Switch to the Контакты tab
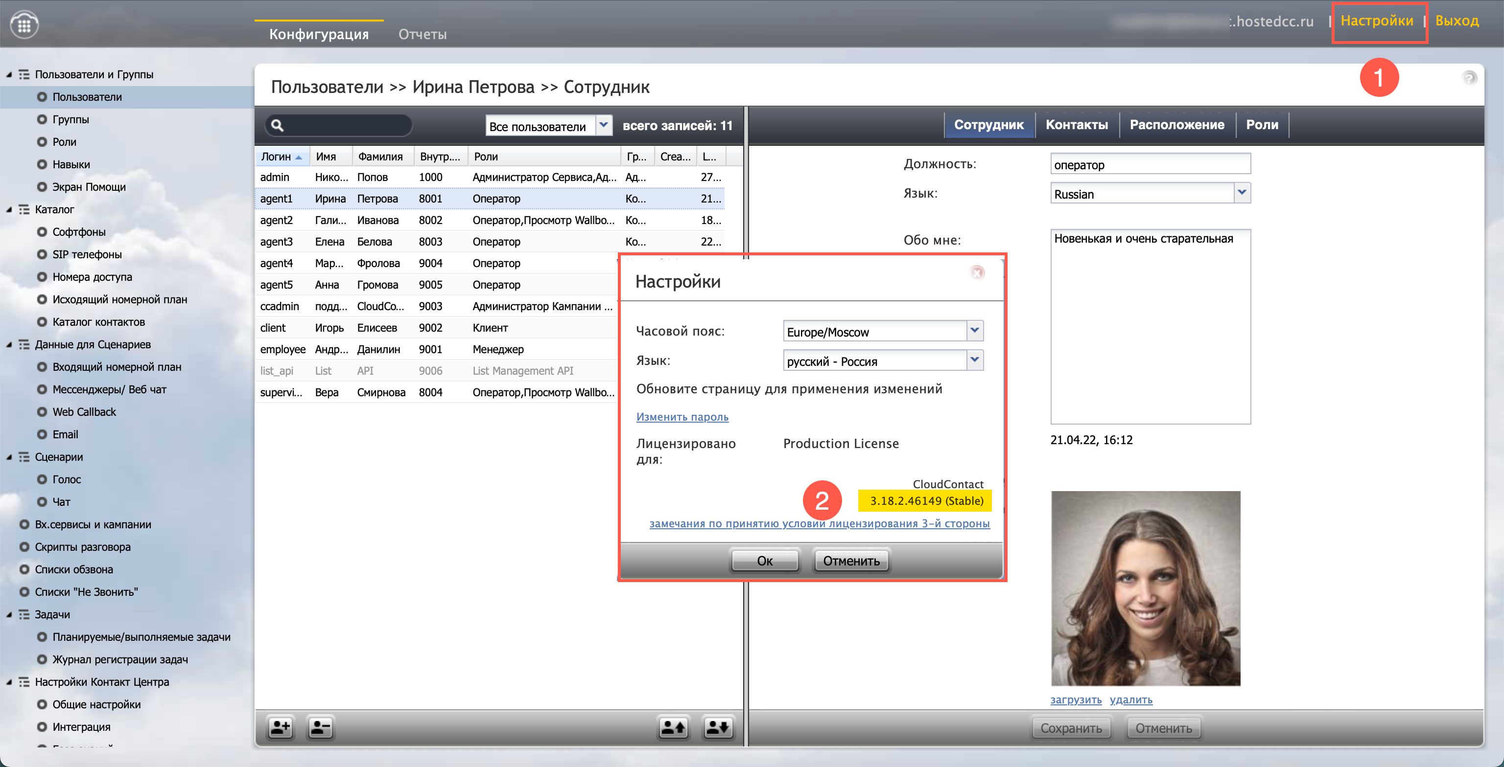 click(1077, 125)
